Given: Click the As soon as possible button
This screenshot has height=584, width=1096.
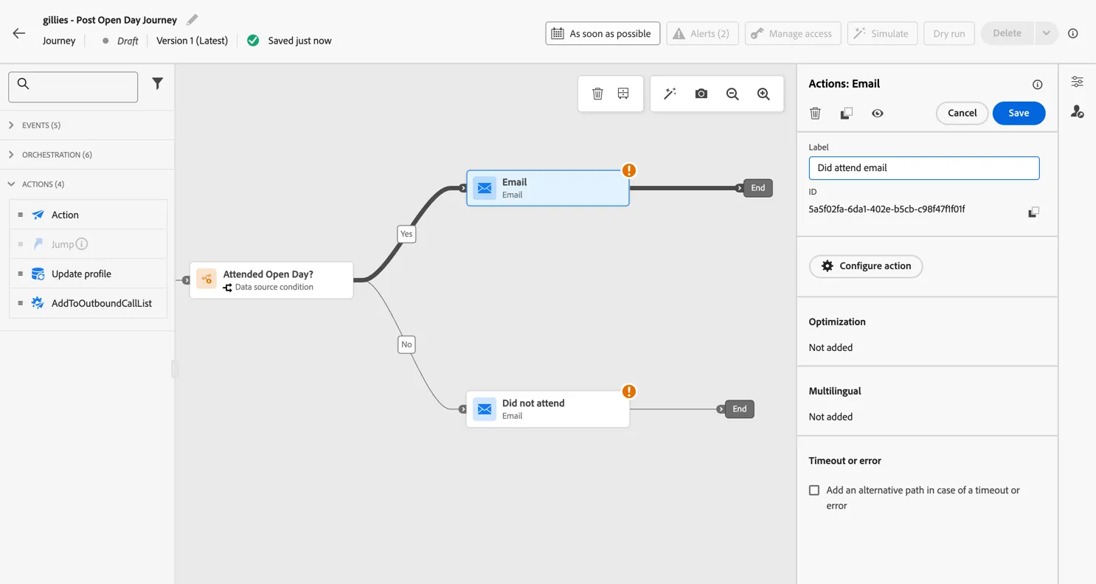Looking at the screenshot, I should pyautogui.click(x=603, y=33).
